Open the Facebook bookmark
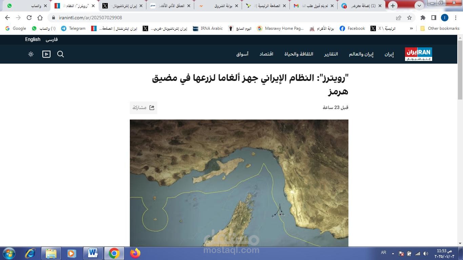463x260 pixels. point(352,28)
